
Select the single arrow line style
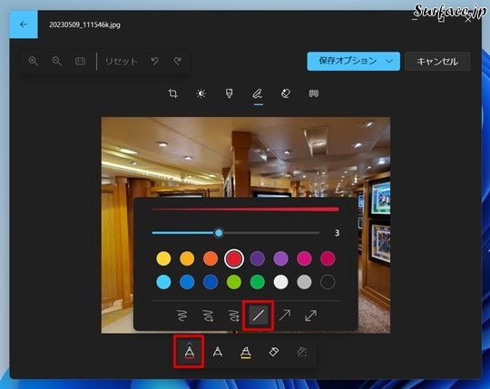[284, 316]
